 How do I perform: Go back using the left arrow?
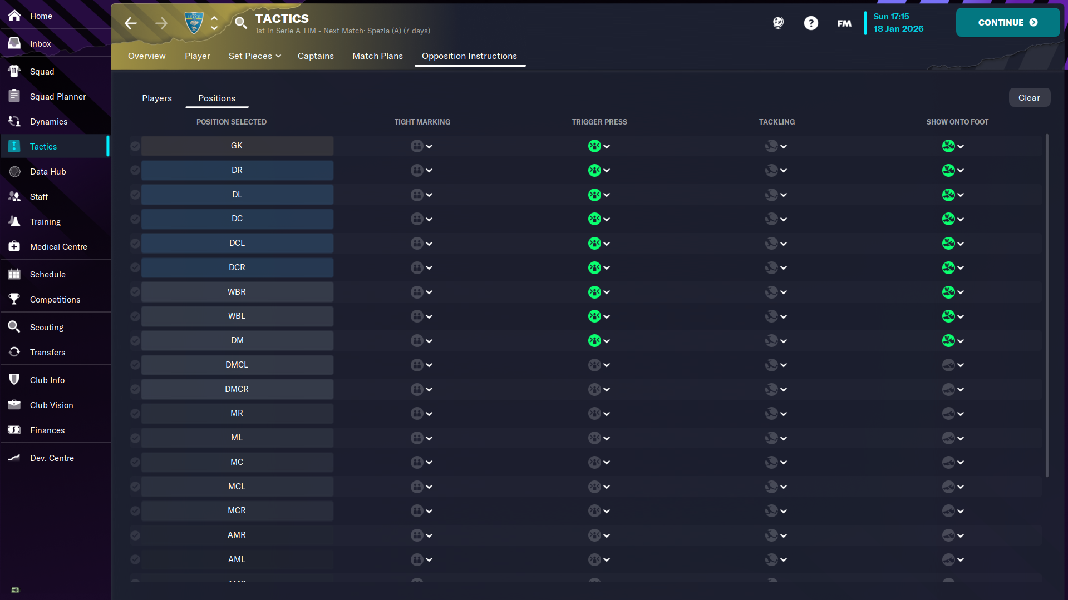tap(131, 23)
